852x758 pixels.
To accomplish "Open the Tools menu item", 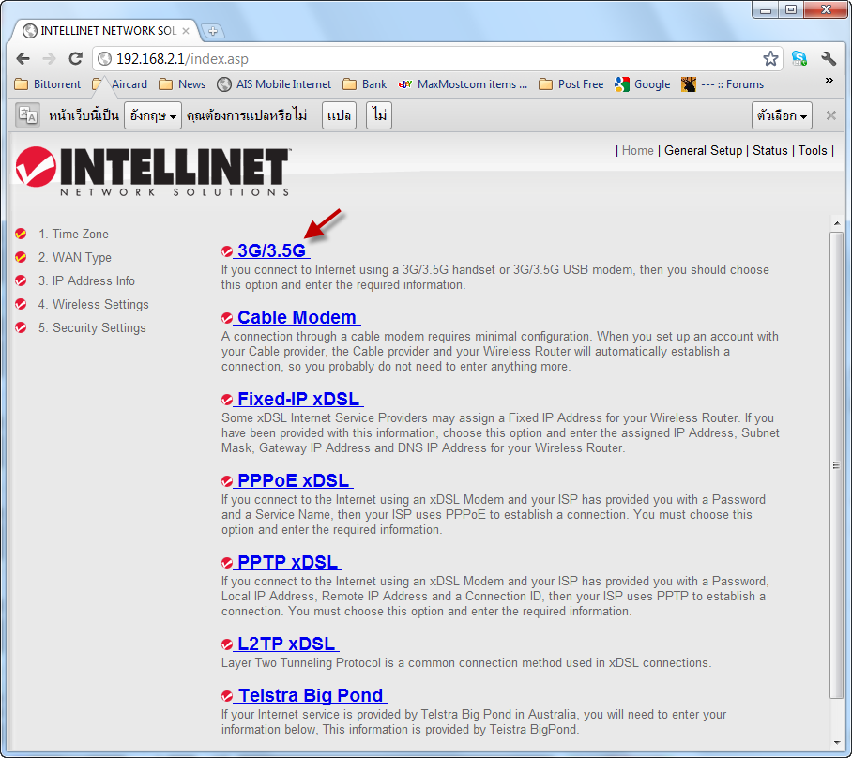I will tap(813, 150).
